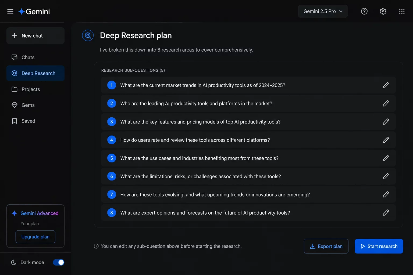Click the "Deep Research plan" heading
Screen dimensions: 413x275
(x=136, y=35)
